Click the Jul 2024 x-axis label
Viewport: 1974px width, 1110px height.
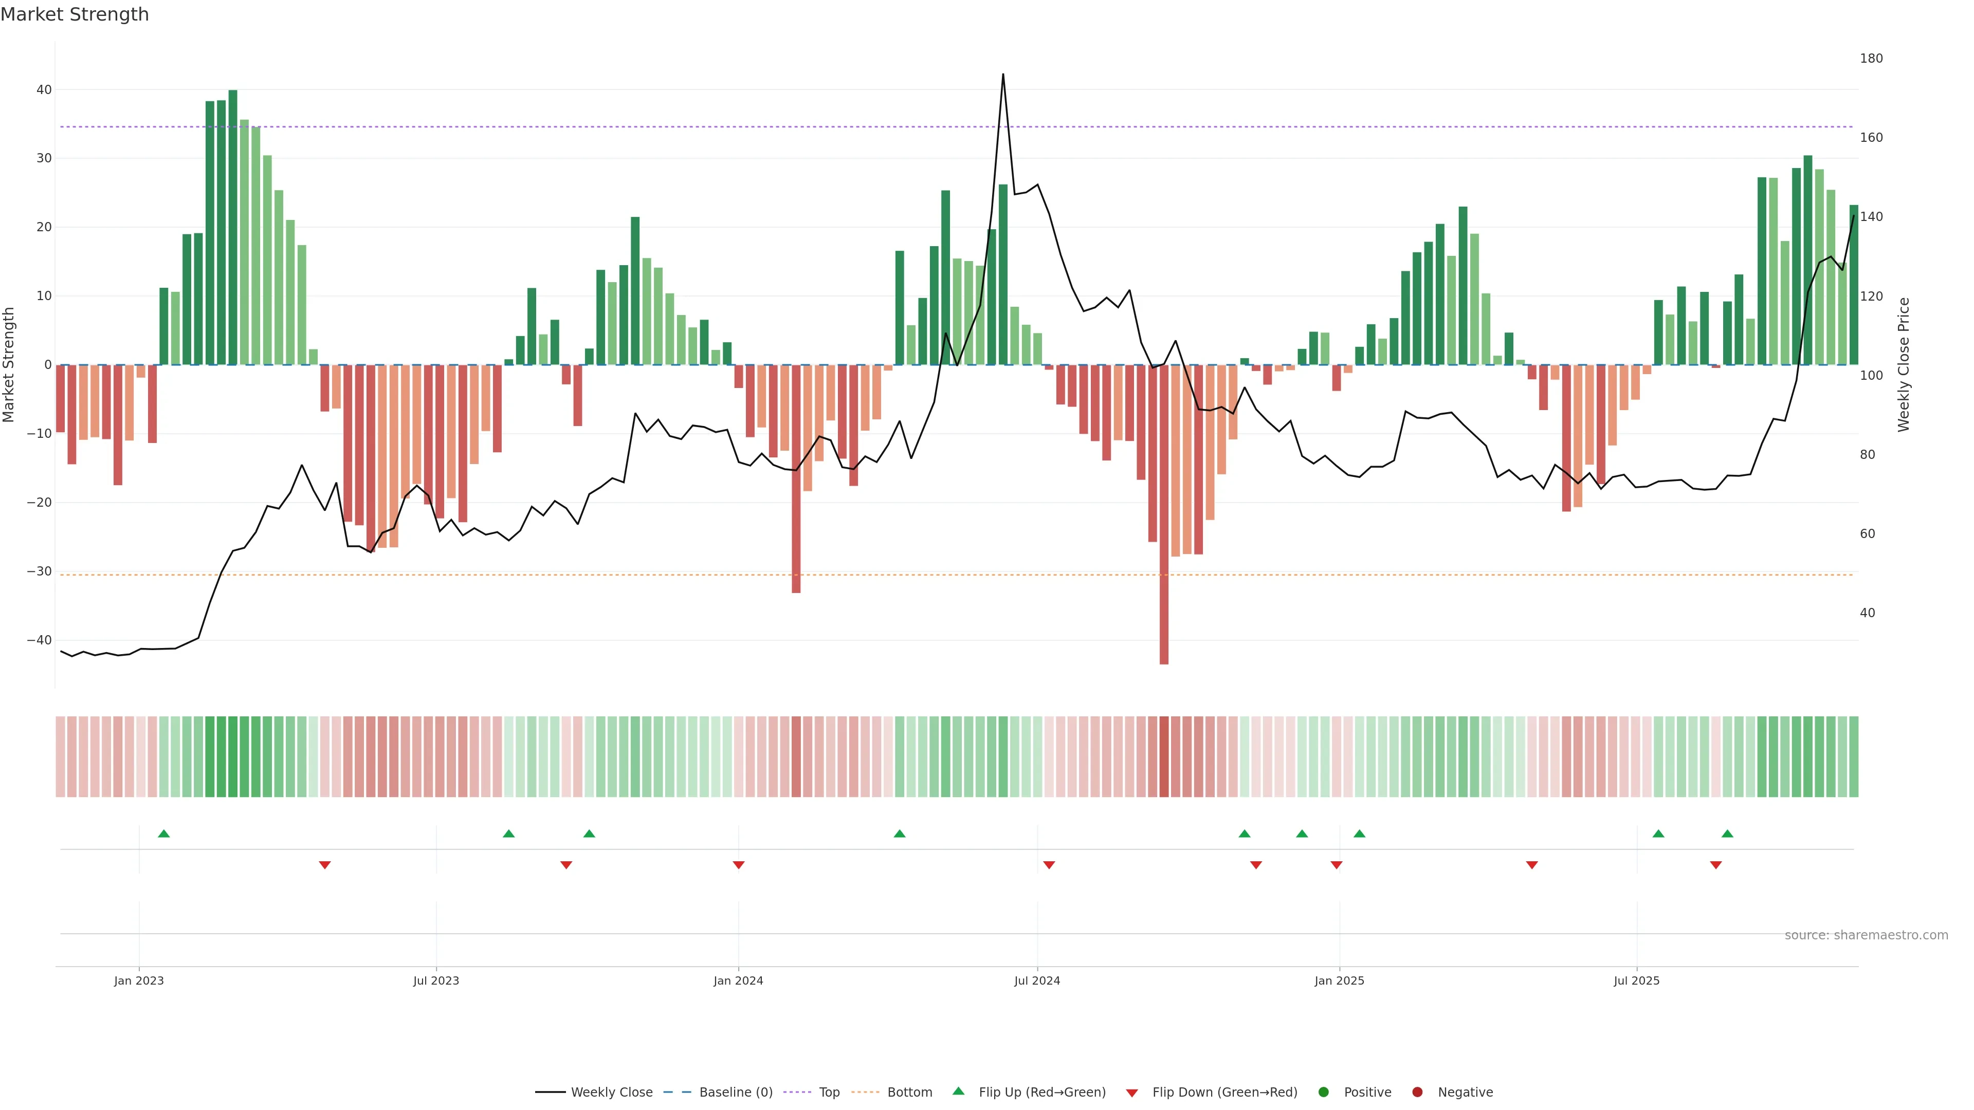(1037, 980)
